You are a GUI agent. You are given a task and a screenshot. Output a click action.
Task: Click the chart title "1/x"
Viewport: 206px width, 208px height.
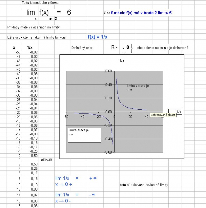pos(122,61)
